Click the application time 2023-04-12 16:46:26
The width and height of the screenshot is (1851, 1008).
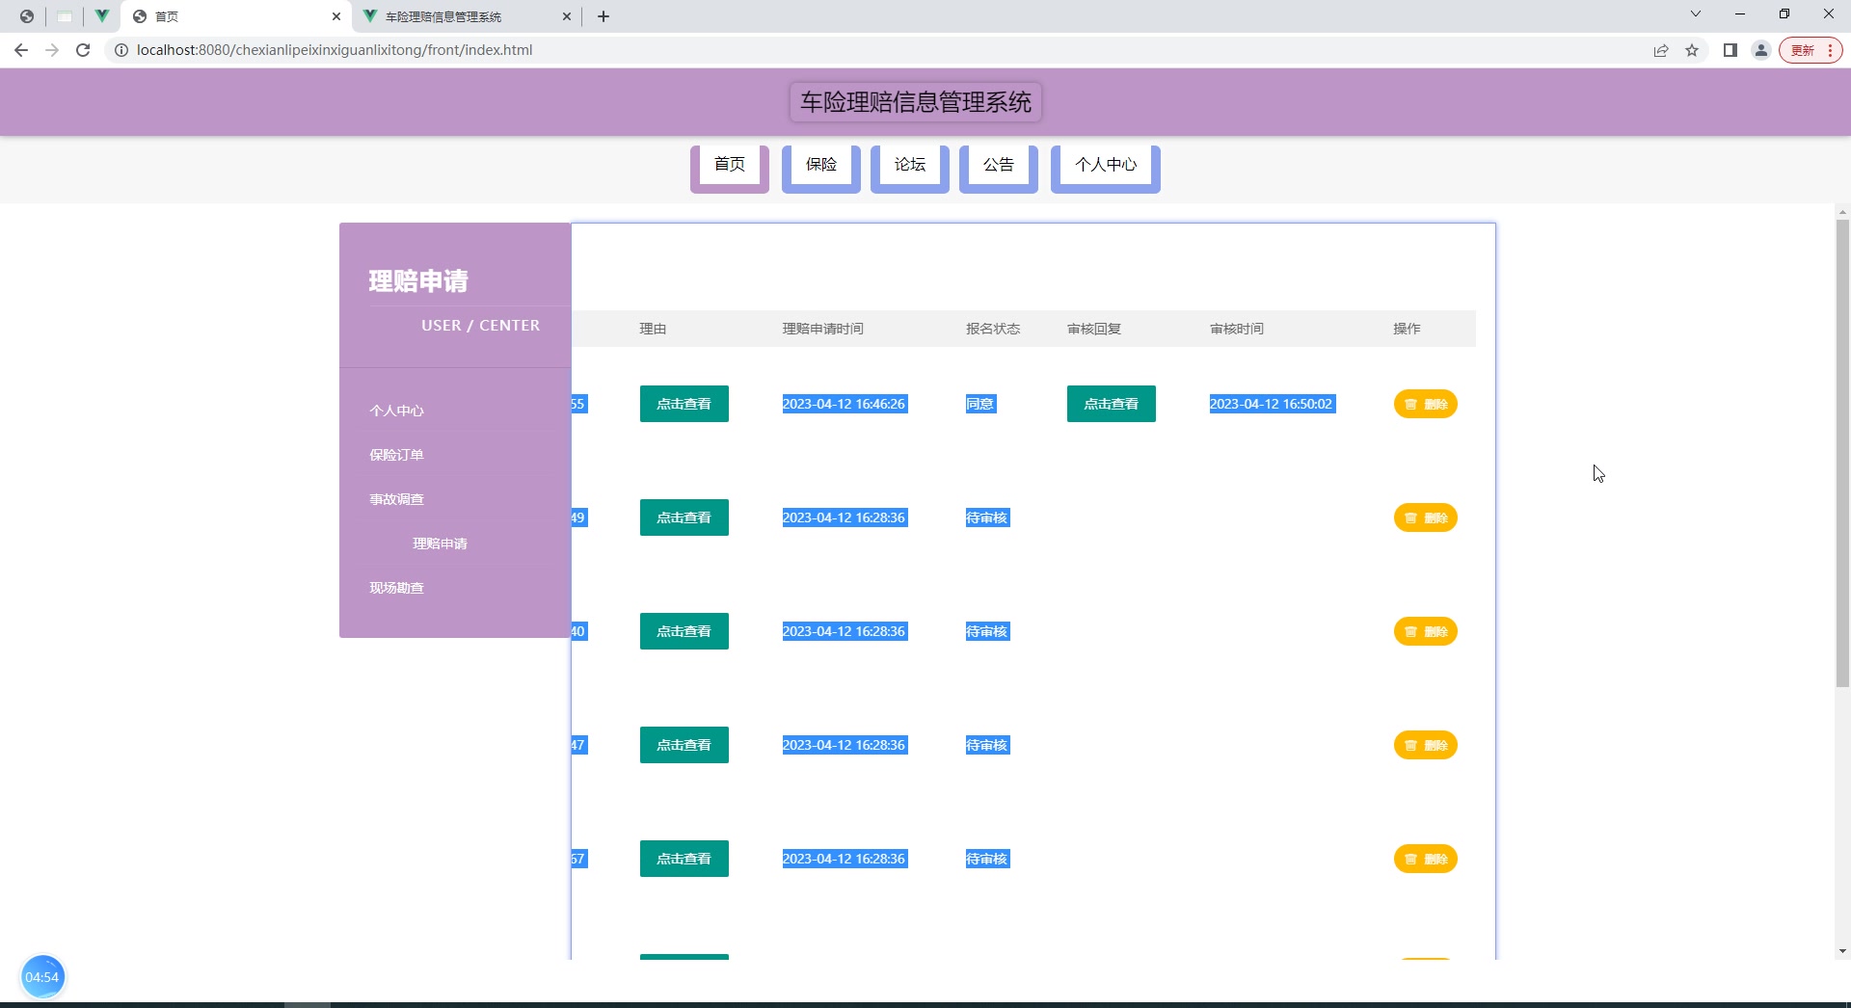click(844, 404)
